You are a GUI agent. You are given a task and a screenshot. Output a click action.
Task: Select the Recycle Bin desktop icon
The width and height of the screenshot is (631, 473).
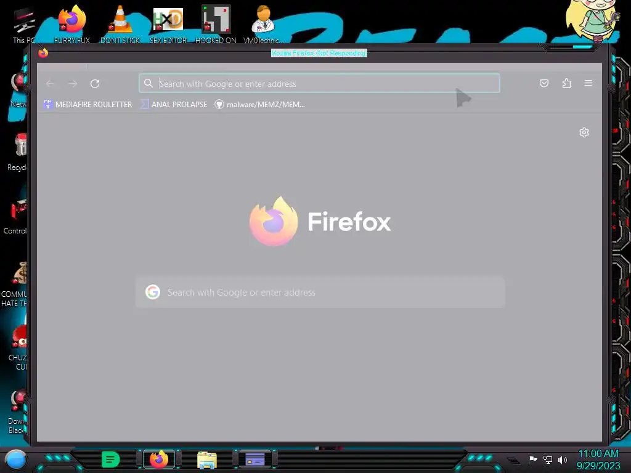tap(17, 152)
